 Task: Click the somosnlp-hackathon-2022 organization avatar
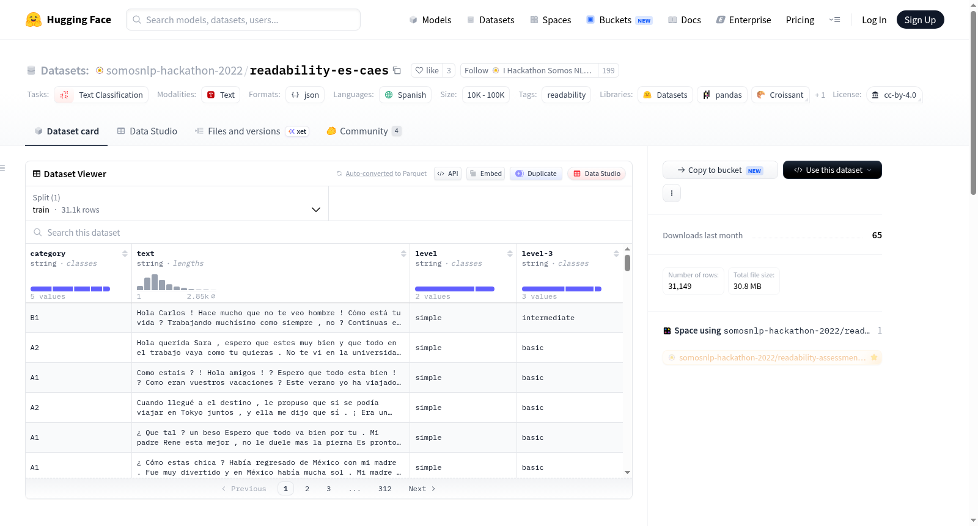point(100,70)
